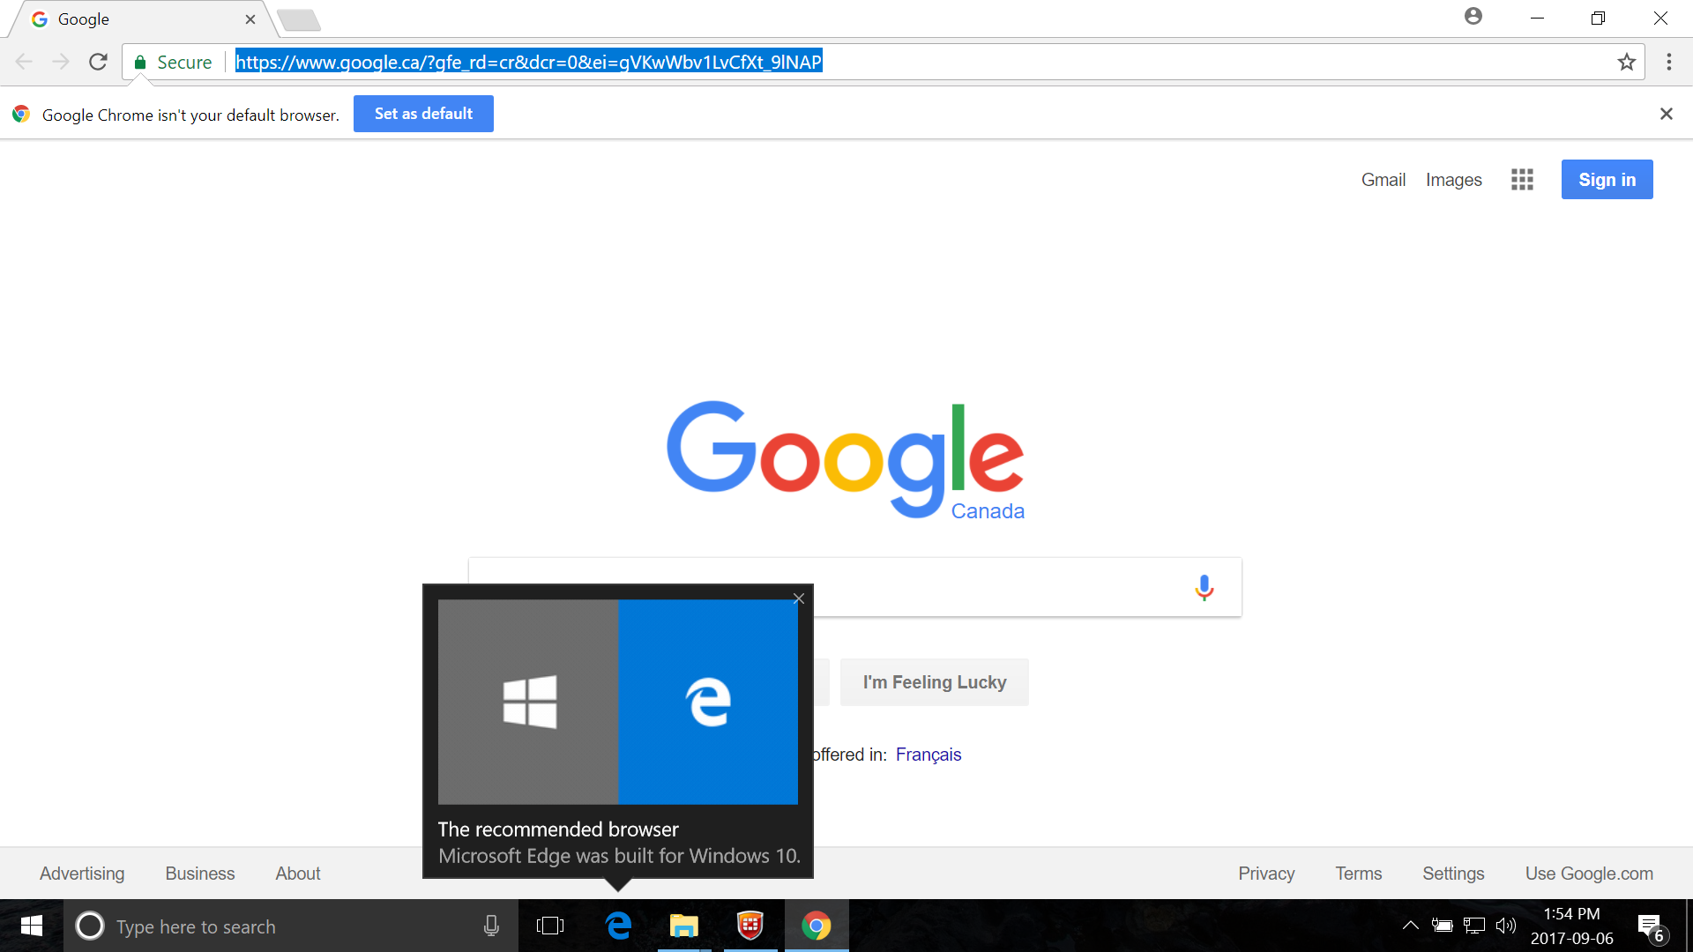1693x952 pixels.
Task: Reload the page with the refresh icon
Action: coord(98,62)
